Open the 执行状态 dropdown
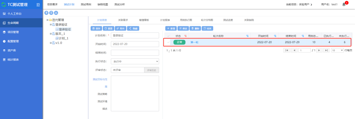 [135, 61]
